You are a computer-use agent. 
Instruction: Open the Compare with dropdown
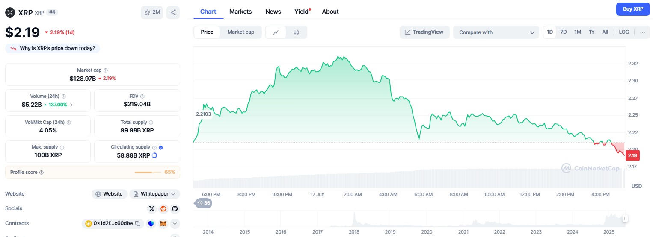(x=496, y=32)
